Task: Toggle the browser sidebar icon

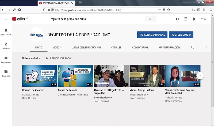Action: (x=198, y=10)
